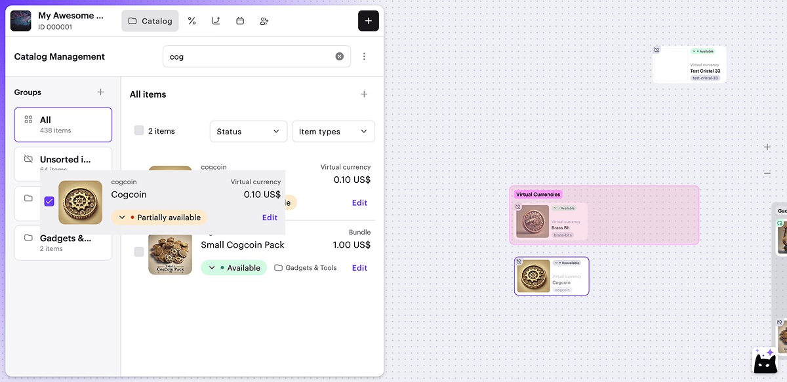787x382 pixels.
Task: Click the add-user icon in top bar
Action: coord(264,21)
